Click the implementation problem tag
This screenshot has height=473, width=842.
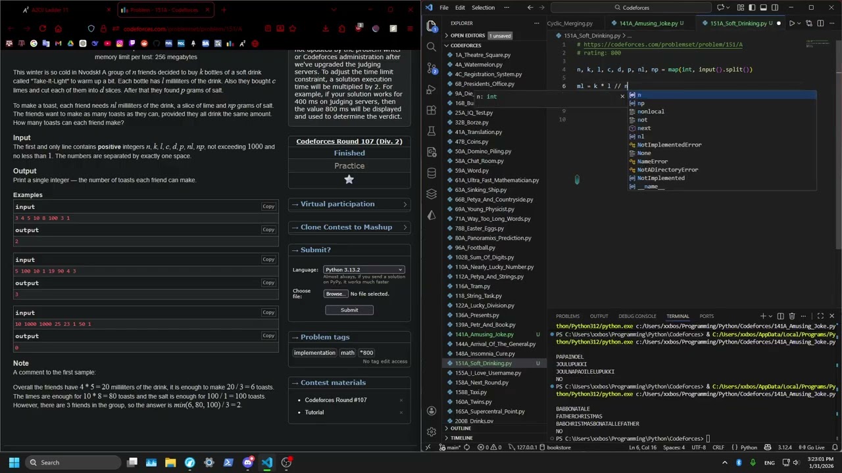coord(314,353)
